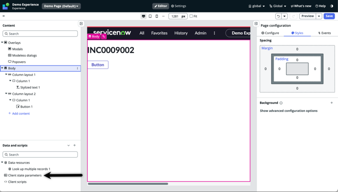The height and width of the screenshot is (192, 338).
Task: Click the UI Builder logo icon
Action: (x=6, y=6)
